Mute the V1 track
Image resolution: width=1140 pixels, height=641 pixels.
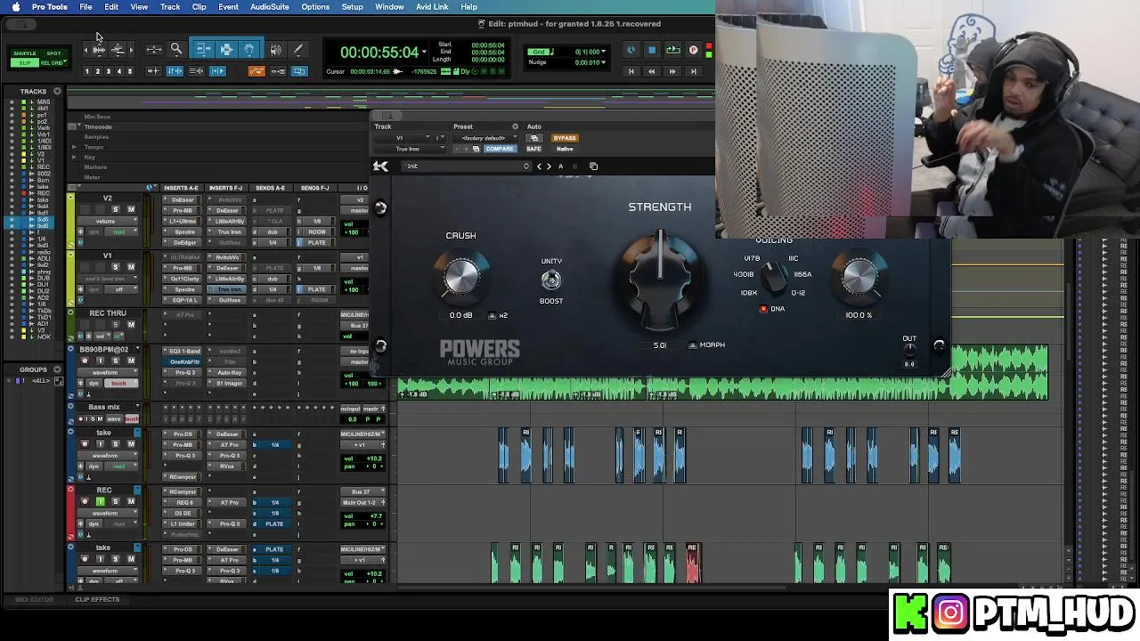(131, 267)
